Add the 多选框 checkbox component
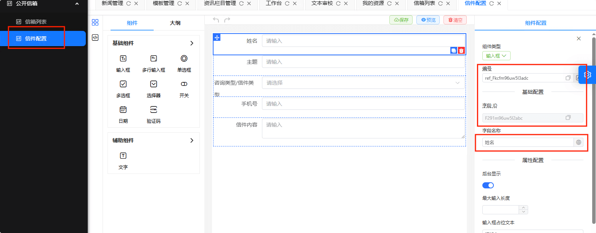596x233 pixels. coord(123,88)
